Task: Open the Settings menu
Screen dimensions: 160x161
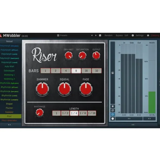Action: point(140,35)
